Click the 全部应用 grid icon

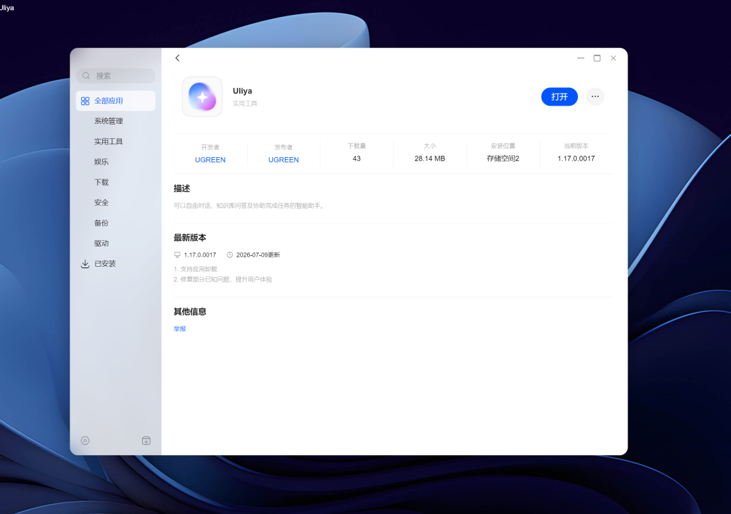pos(85,101)
